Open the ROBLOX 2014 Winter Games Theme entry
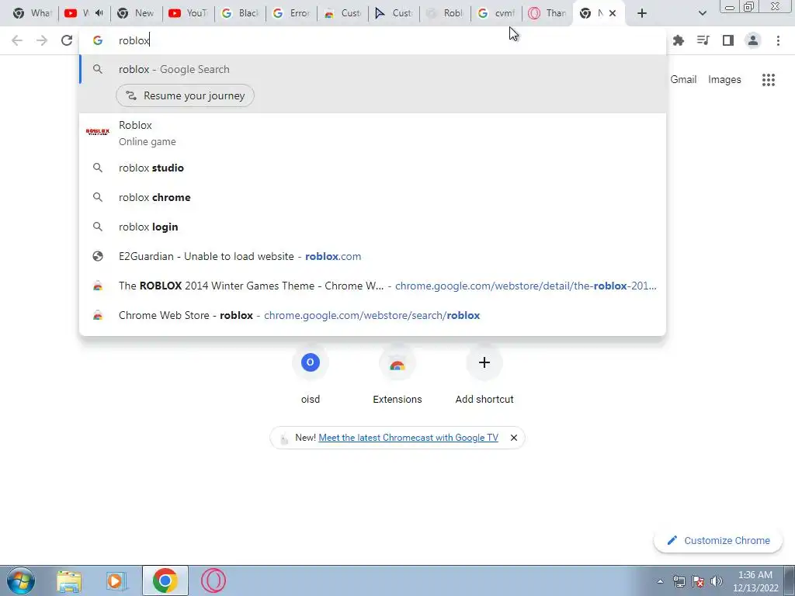 373,286
